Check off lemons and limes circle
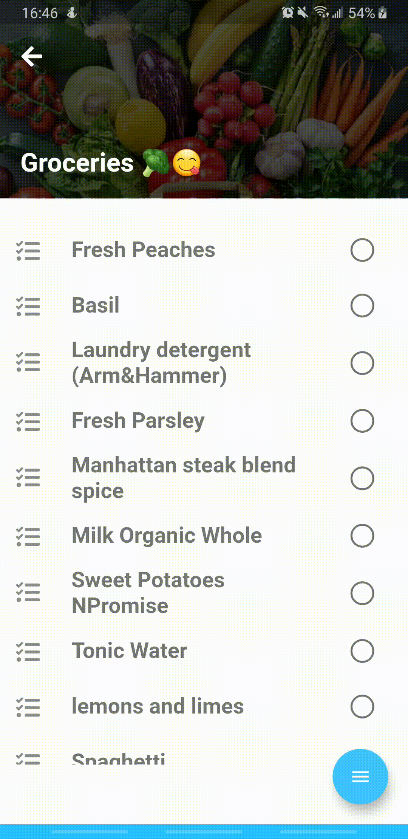Image resolution: width=408 pixels, height=839 pixels. tap(362, 706)
